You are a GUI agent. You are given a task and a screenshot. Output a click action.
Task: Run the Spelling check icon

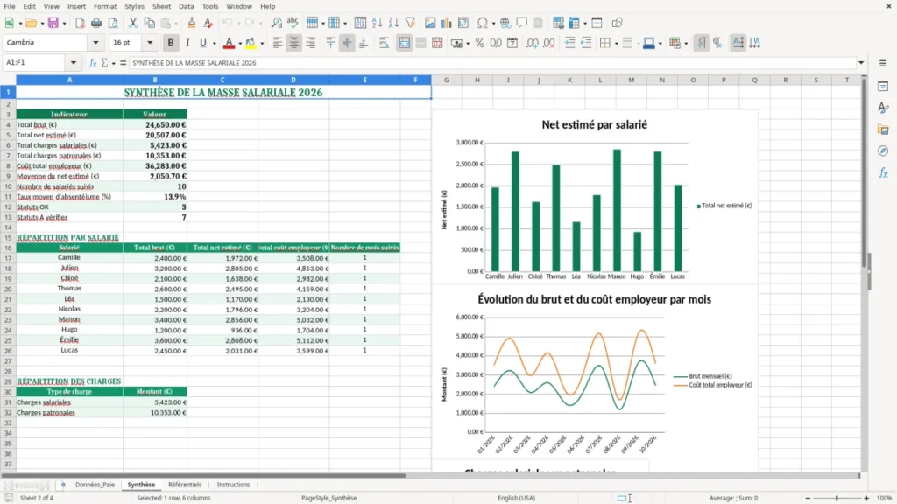[x=293, y=23]
